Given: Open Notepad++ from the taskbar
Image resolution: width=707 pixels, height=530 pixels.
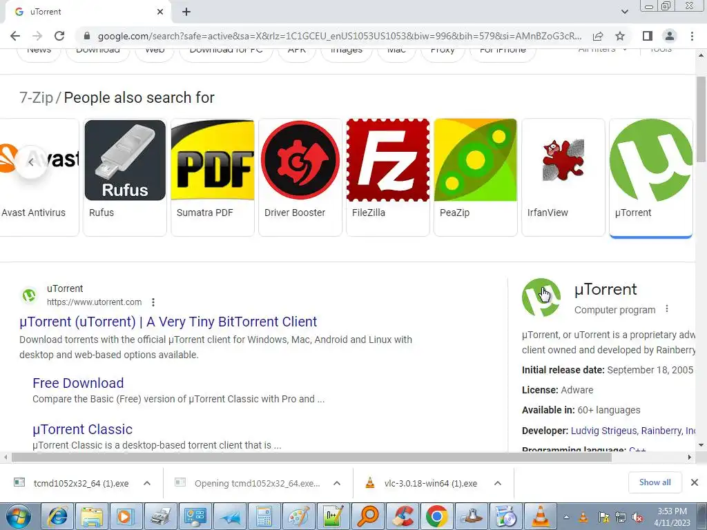Looking at the screenshot, I should 332,516.
